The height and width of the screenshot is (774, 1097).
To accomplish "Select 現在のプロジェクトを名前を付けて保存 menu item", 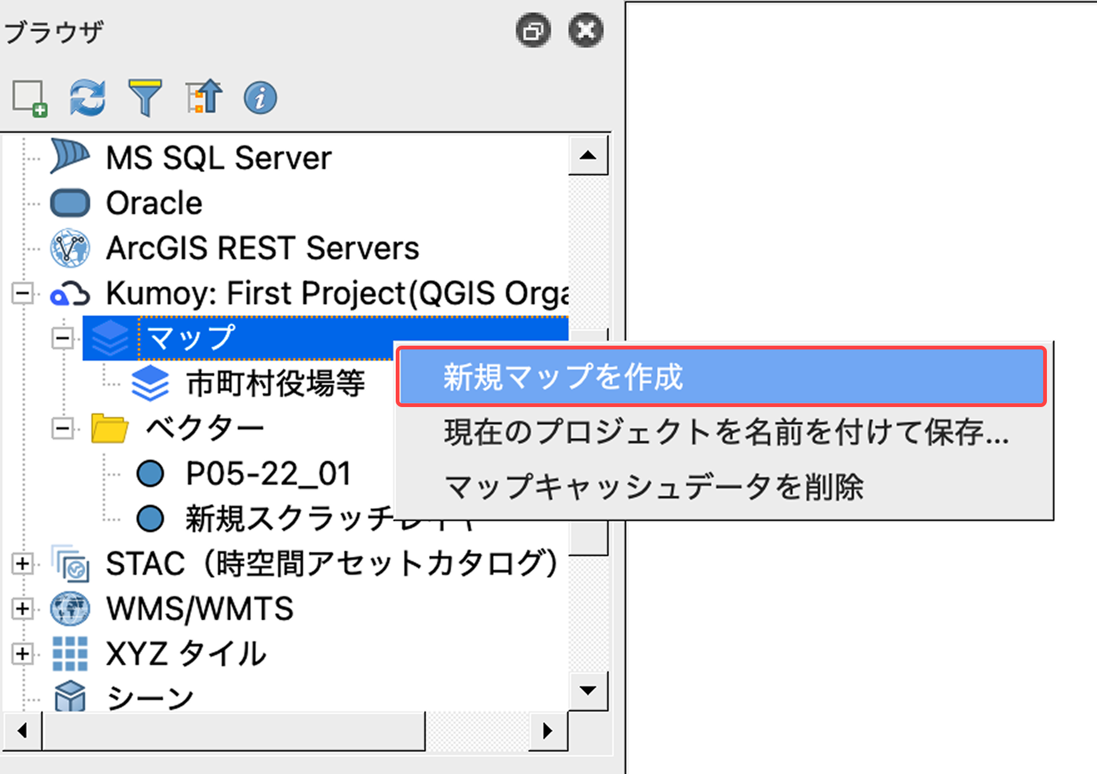I will coord(725,432).
